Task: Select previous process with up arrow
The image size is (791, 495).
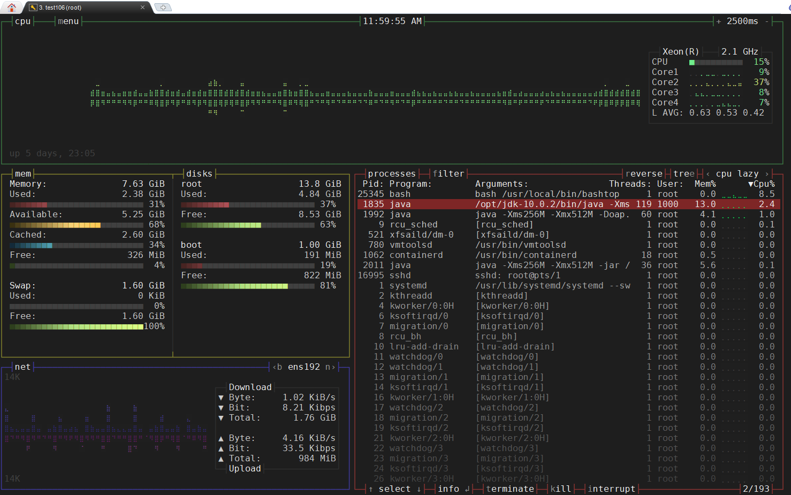Action: (370, 489)
